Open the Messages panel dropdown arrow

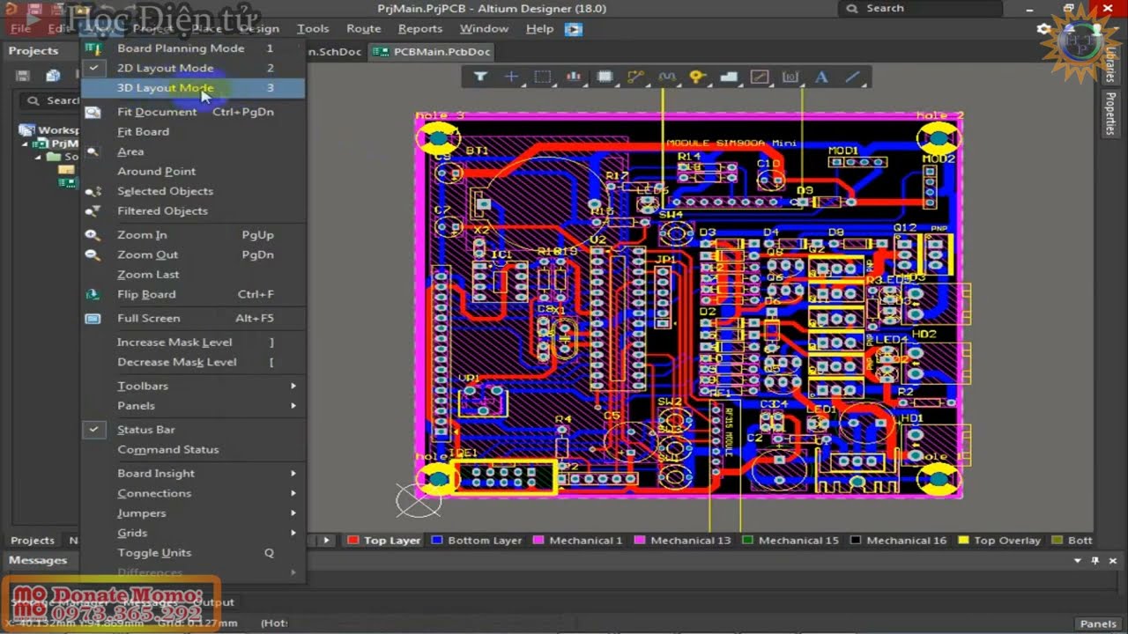[1077, 560]
